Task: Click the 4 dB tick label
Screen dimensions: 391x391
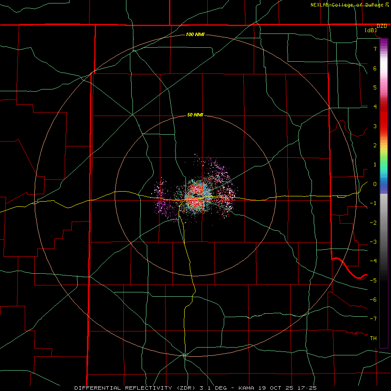Action: click(374, 107)
